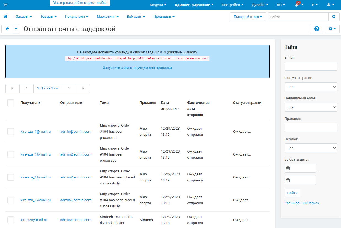Toggle the select-all checkbox in table header

click(11, 103)
